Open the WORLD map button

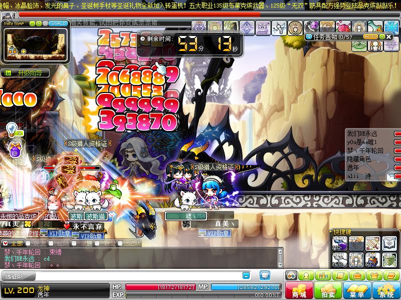(x=58, y=23)
